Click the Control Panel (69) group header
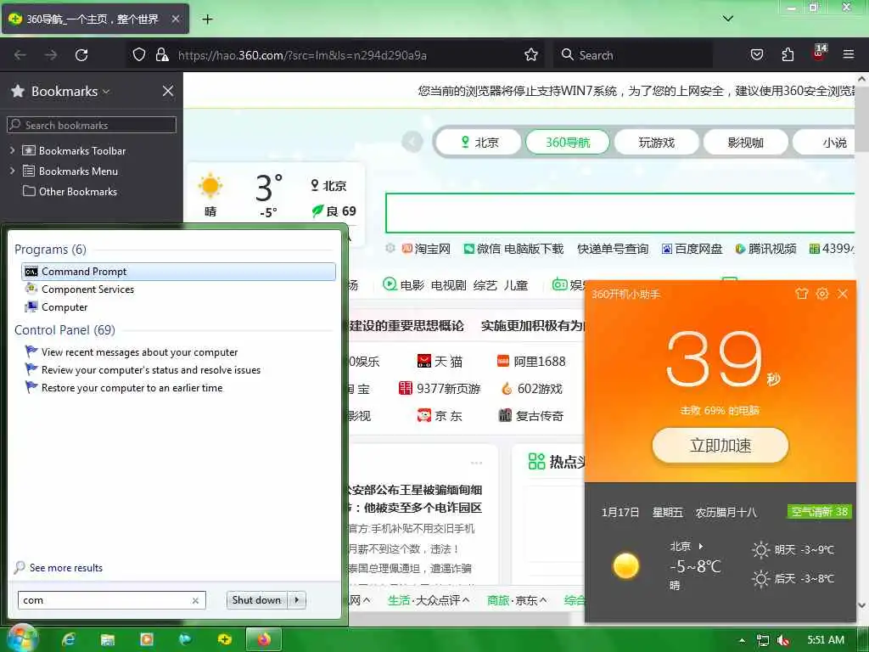 (64, 330)
